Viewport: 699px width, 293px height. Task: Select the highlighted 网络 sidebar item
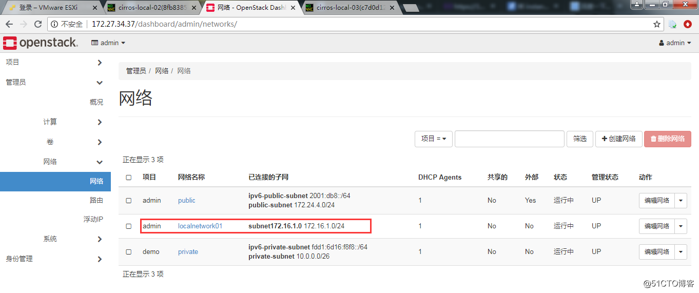[x=55, y=181]
